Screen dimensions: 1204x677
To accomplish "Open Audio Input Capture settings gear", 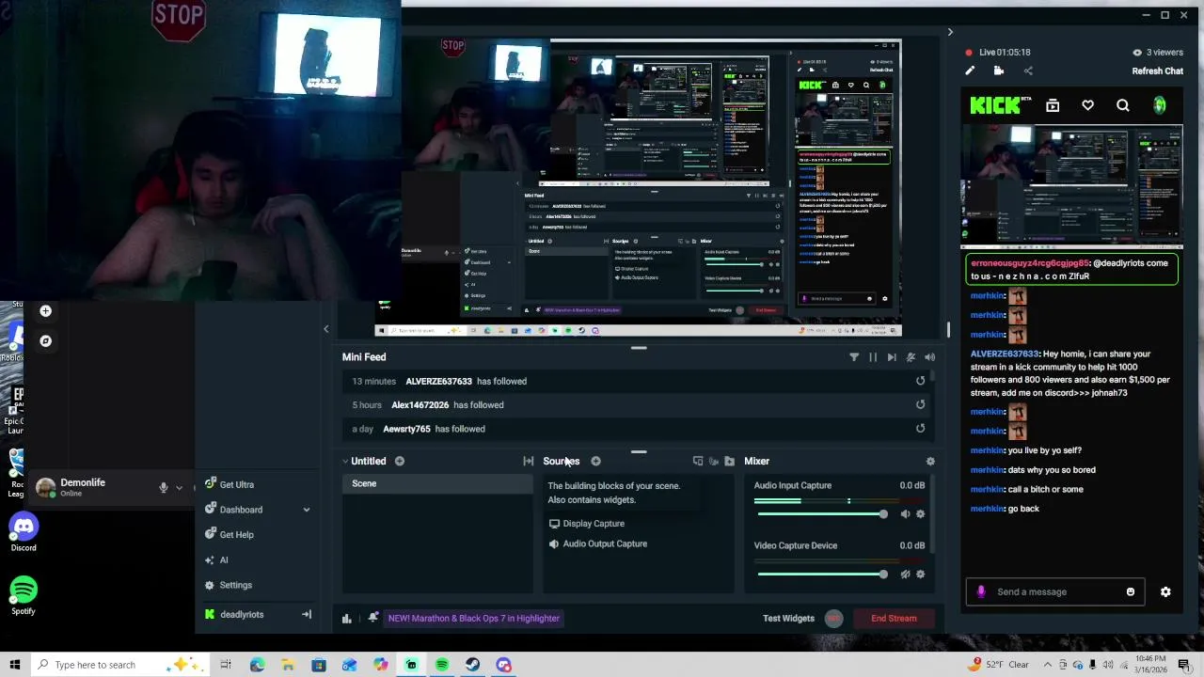I will tap(920, 514).
